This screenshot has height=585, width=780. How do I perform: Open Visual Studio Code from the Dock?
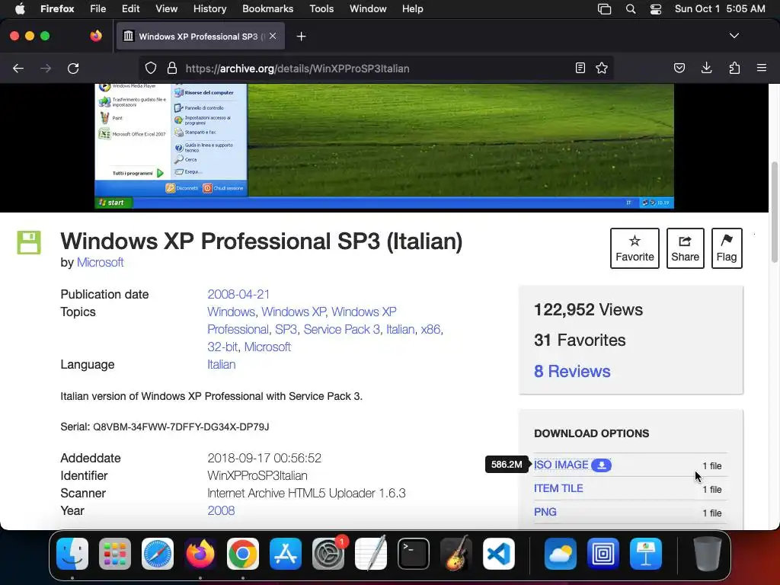pos(499,554)
